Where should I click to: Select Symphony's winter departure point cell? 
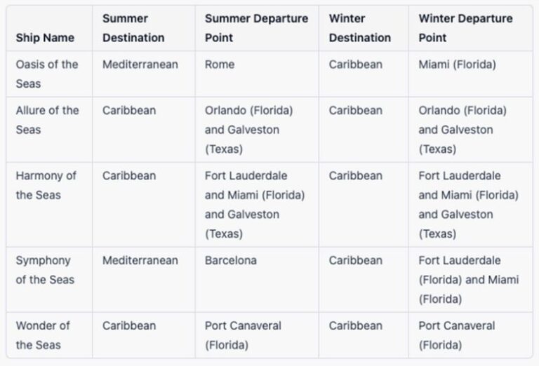468,280
